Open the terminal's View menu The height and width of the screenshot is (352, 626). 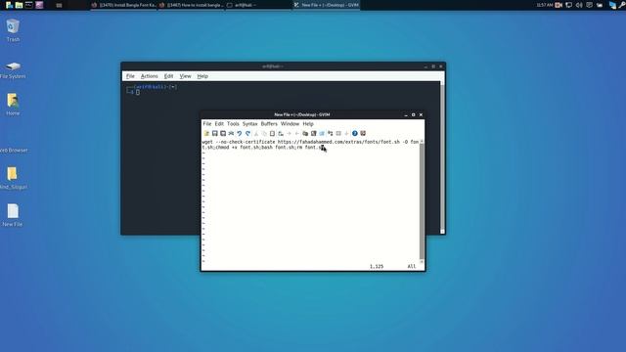pyautogui.click(x=185, y=76)
